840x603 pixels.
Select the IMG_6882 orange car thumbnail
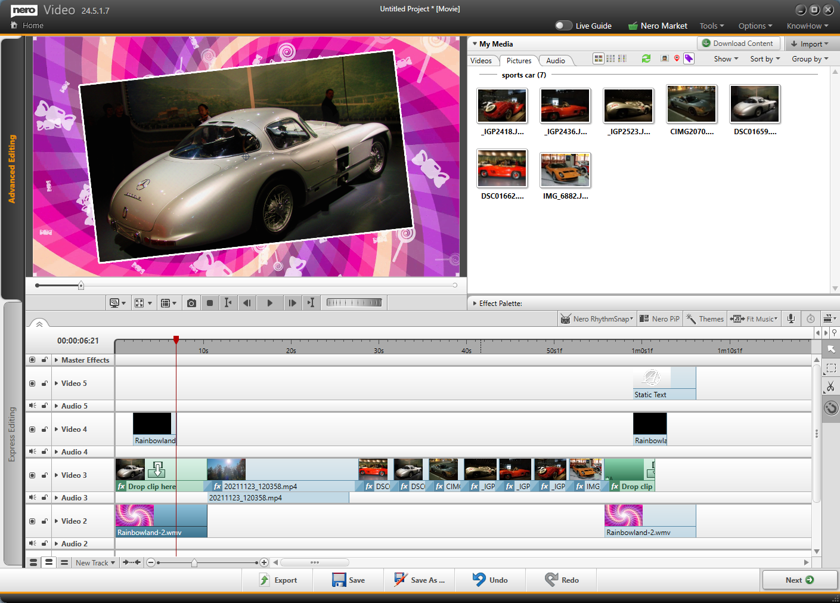(565, 170)
